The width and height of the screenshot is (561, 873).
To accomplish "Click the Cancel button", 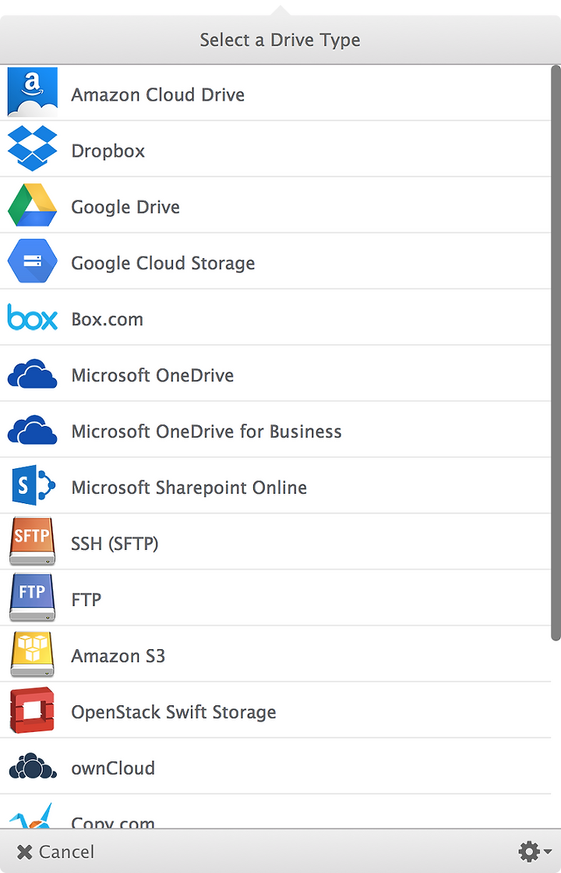I will pyautogui.click(x=55, y=852).
